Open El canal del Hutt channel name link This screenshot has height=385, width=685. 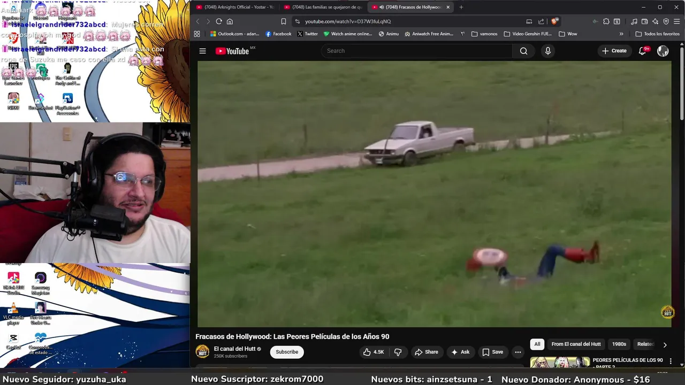234,349
